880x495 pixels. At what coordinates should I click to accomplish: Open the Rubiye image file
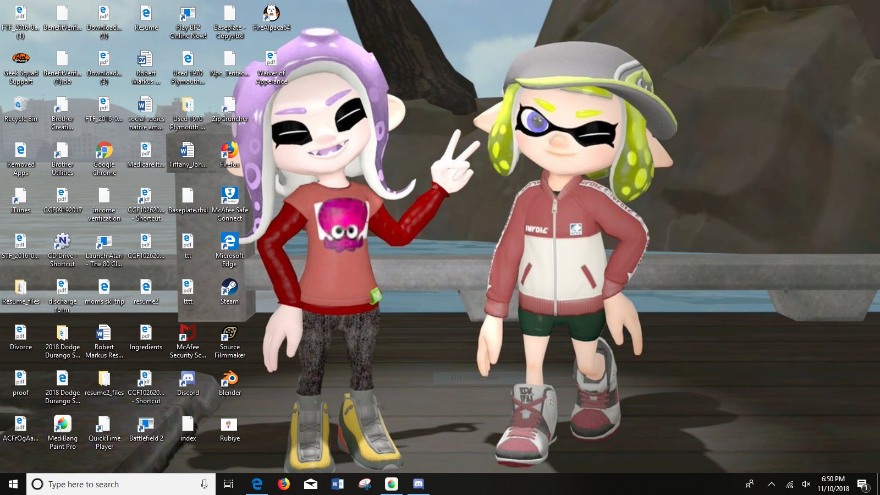click(229, 428)
